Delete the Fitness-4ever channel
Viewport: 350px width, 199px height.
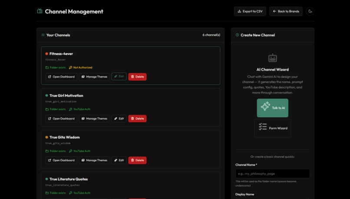tap(137, 77)
